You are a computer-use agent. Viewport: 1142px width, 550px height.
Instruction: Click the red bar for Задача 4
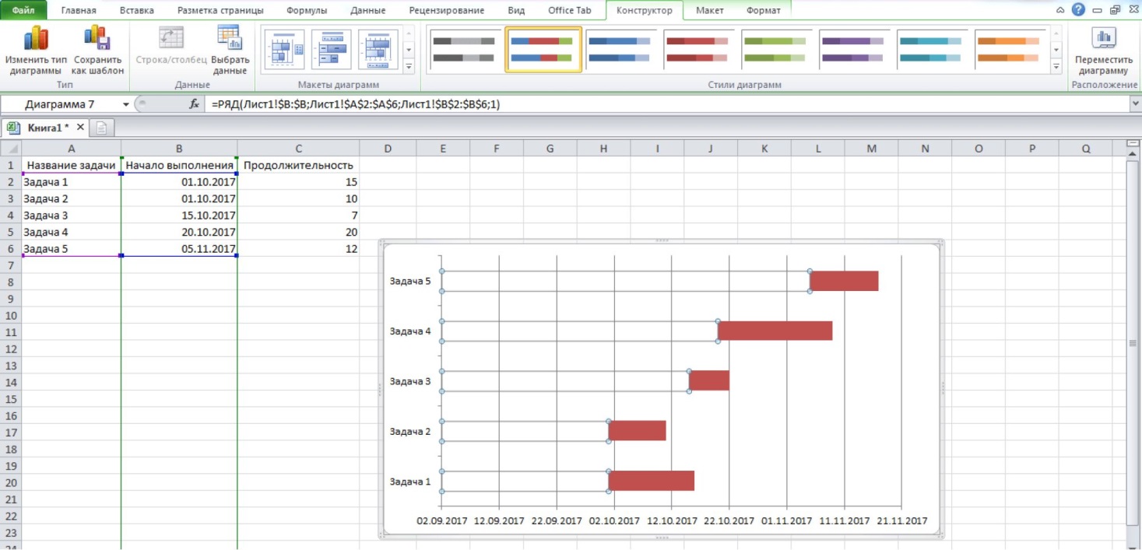point(775,331)
